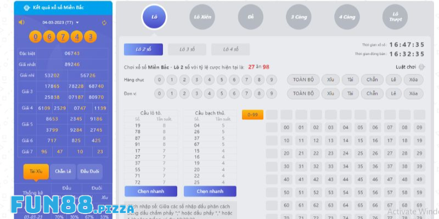Choose the 3 Càng circle button
This screenshot has width=439, height=219.
tap(298, 17)
